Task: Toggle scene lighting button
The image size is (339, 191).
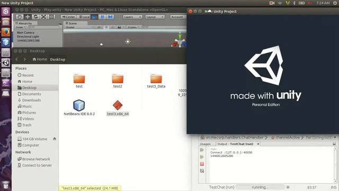Action: [106, 27]
